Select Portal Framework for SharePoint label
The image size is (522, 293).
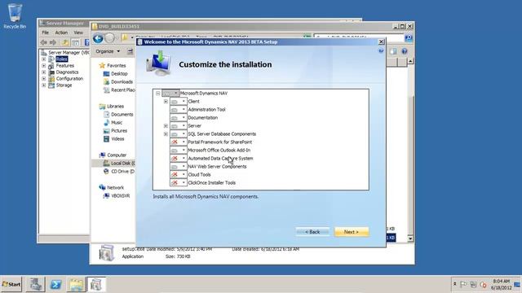coord(220,142)
